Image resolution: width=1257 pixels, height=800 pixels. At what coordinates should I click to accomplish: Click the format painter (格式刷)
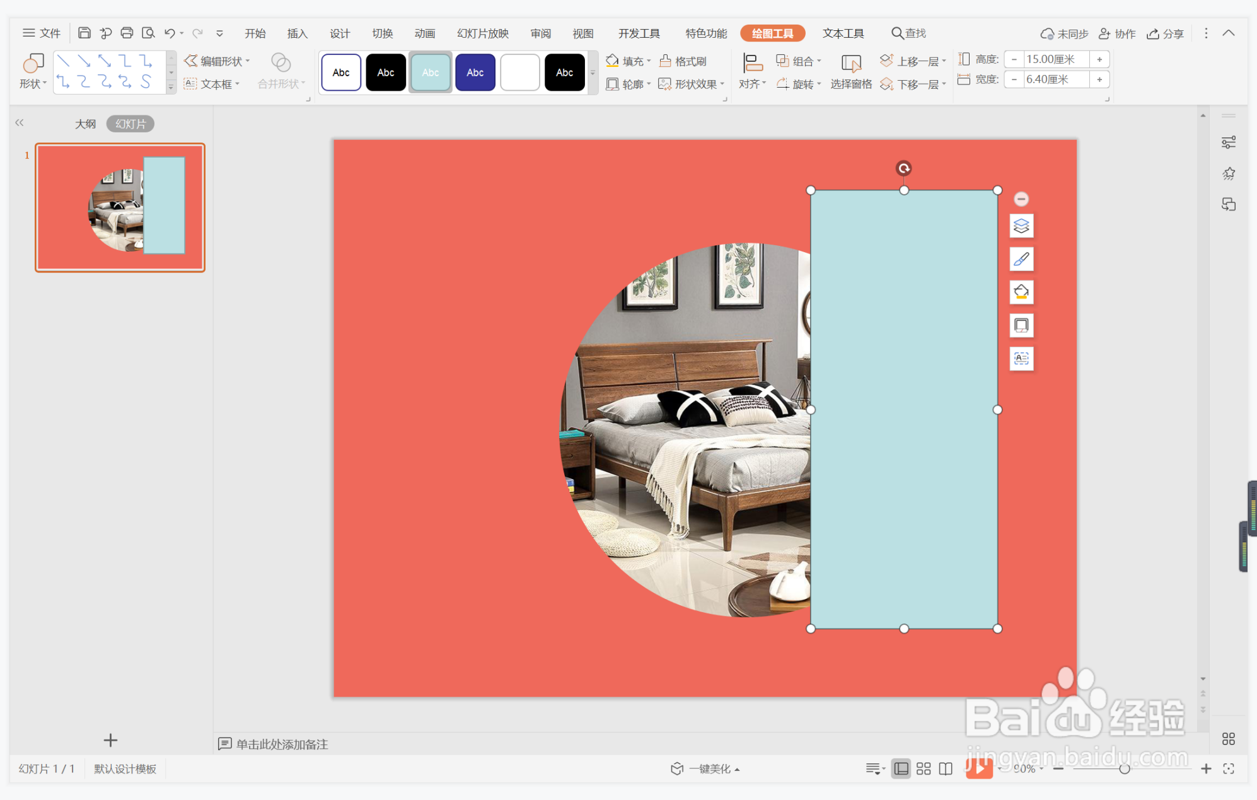pos(683,61)
